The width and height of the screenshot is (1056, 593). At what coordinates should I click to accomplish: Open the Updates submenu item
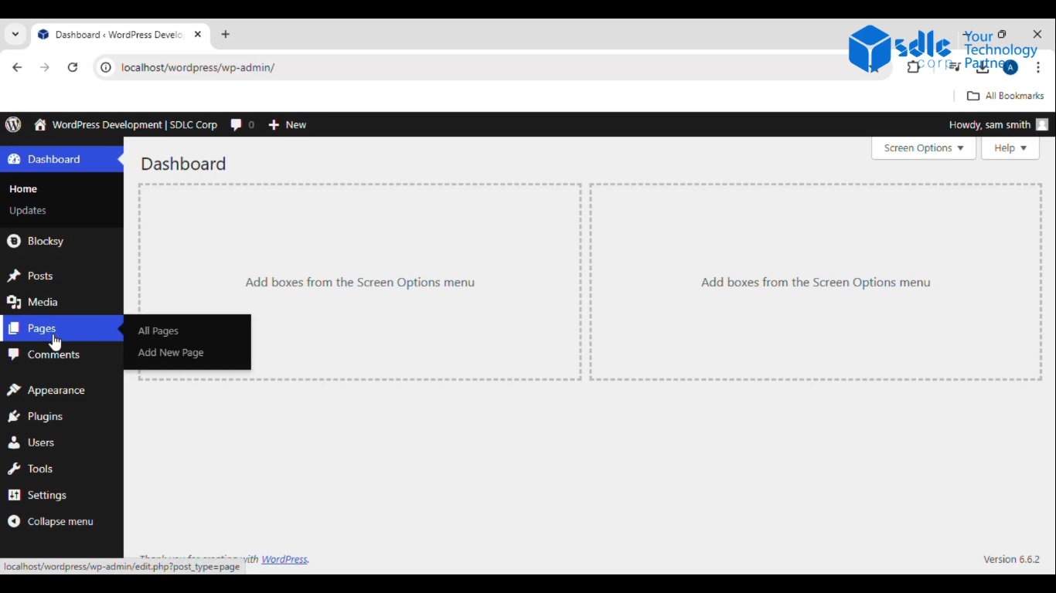point(28,210)
